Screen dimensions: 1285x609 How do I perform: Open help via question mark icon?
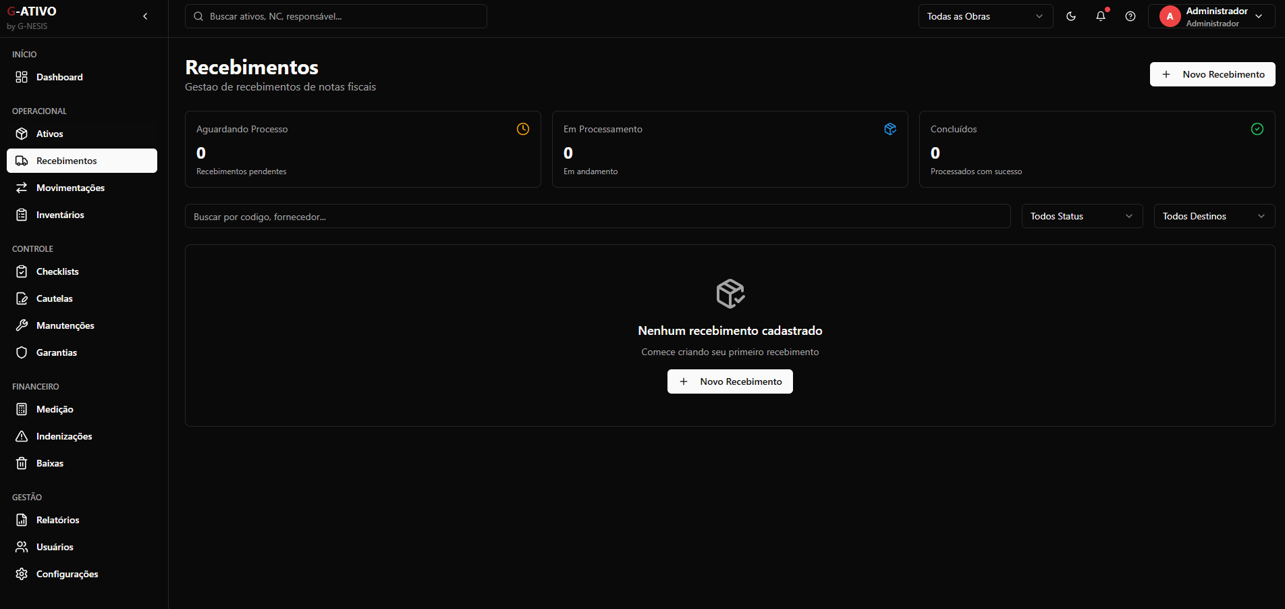tap(1130, 16)
